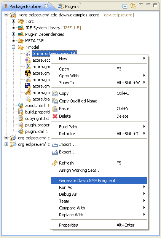Click Generate Dawn GMF Fragment
Image resolution: width=161 pixels, height=238 pixels.
(99, 180)
